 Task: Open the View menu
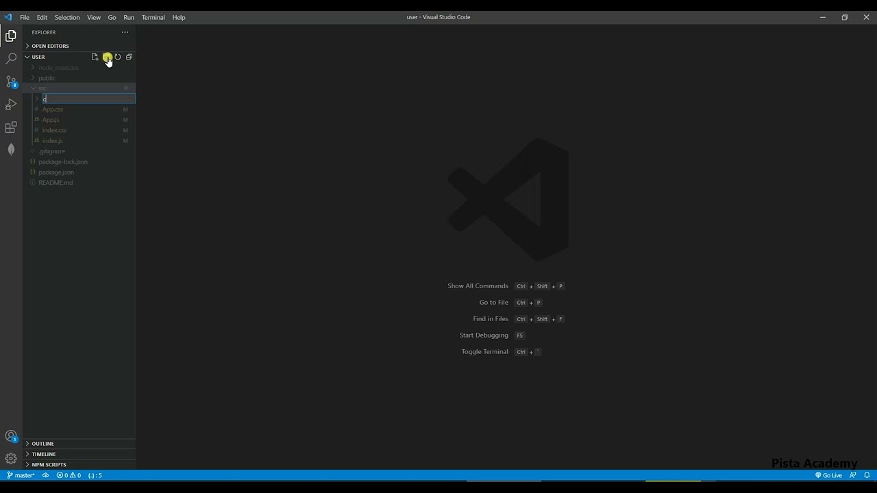(94, 17)
